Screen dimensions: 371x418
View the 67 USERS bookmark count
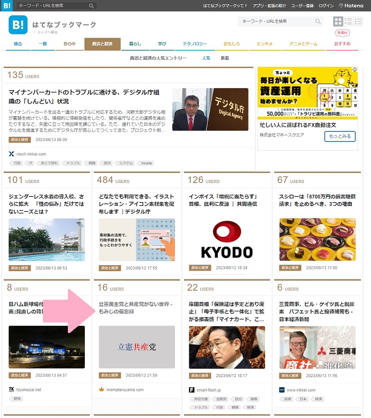(290, 180)
